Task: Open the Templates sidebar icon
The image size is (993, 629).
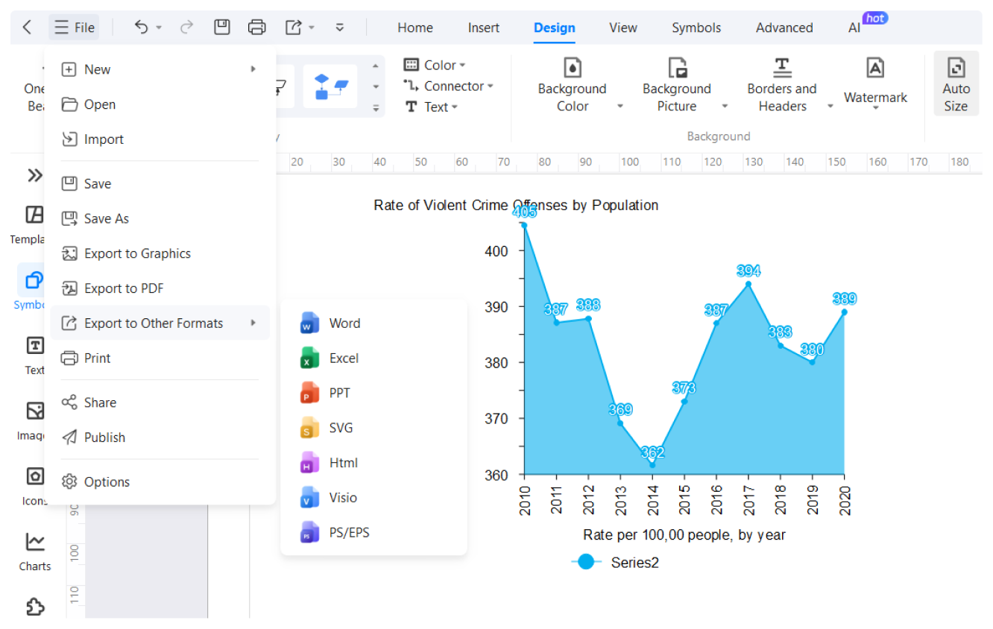Action: [x=34, y=215]
